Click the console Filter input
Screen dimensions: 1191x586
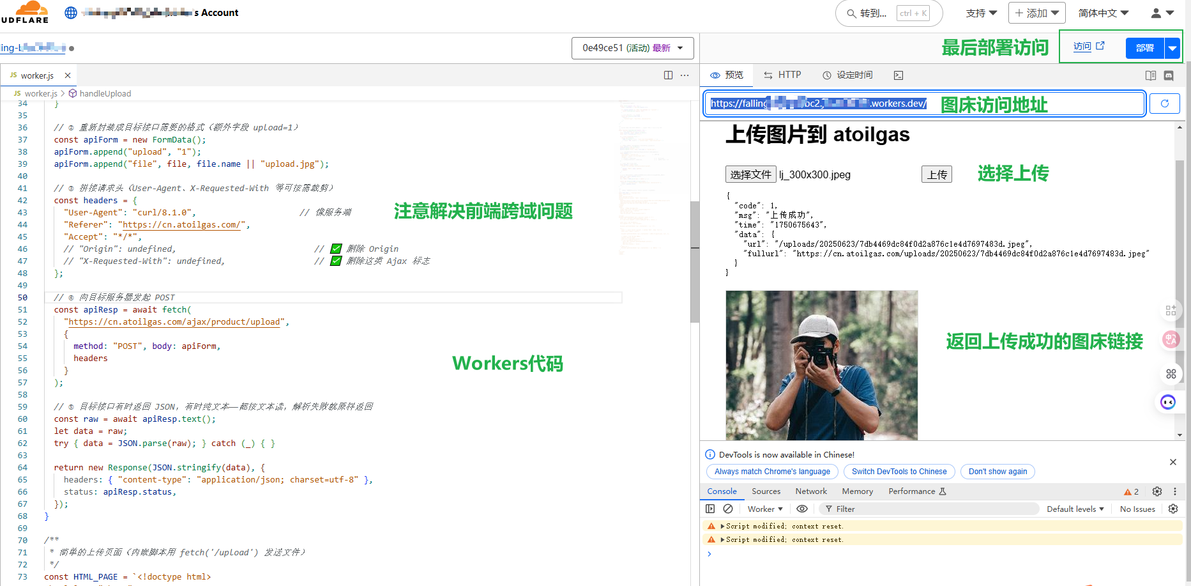click(x=929, y=509)
